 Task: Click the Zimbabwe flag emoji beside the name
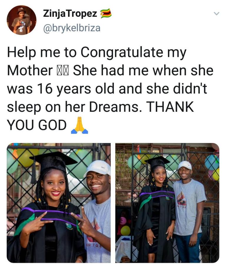point(106,13)
